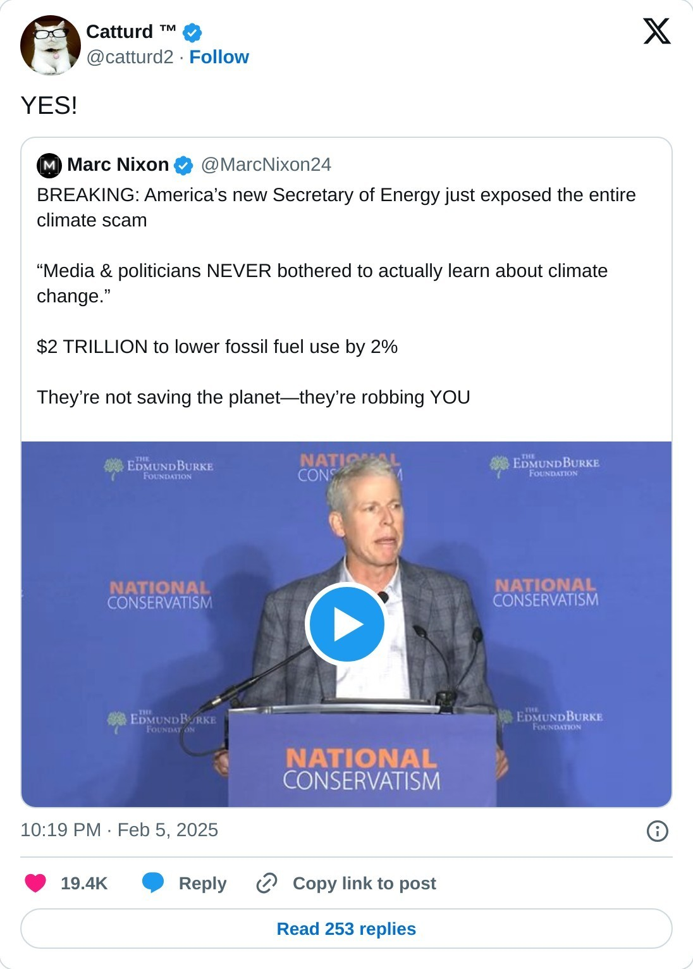Screen dimensions: 693x969
Task: Open Catturd's cat profile avatar
Action: pos(50,45)
